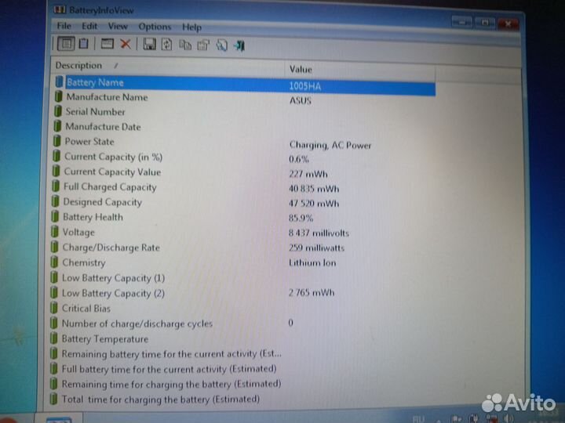Click the Lithium Ion chemistry value
565x423 pixels.
click(x=312, y=263)
